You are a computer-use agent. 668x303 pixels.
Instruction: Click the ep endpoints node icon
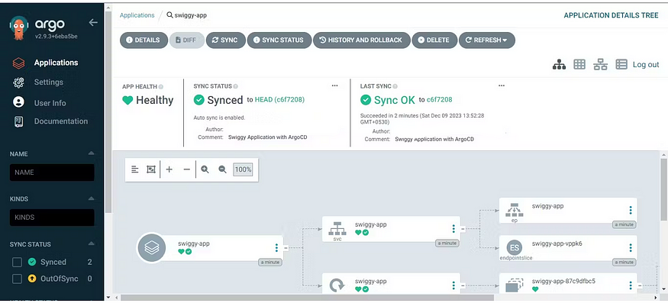(515, 210)
